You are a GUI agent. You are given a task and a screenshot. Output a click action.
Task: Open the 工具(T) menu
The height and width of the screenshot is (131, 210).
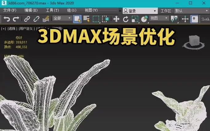(x=53, y=10)
